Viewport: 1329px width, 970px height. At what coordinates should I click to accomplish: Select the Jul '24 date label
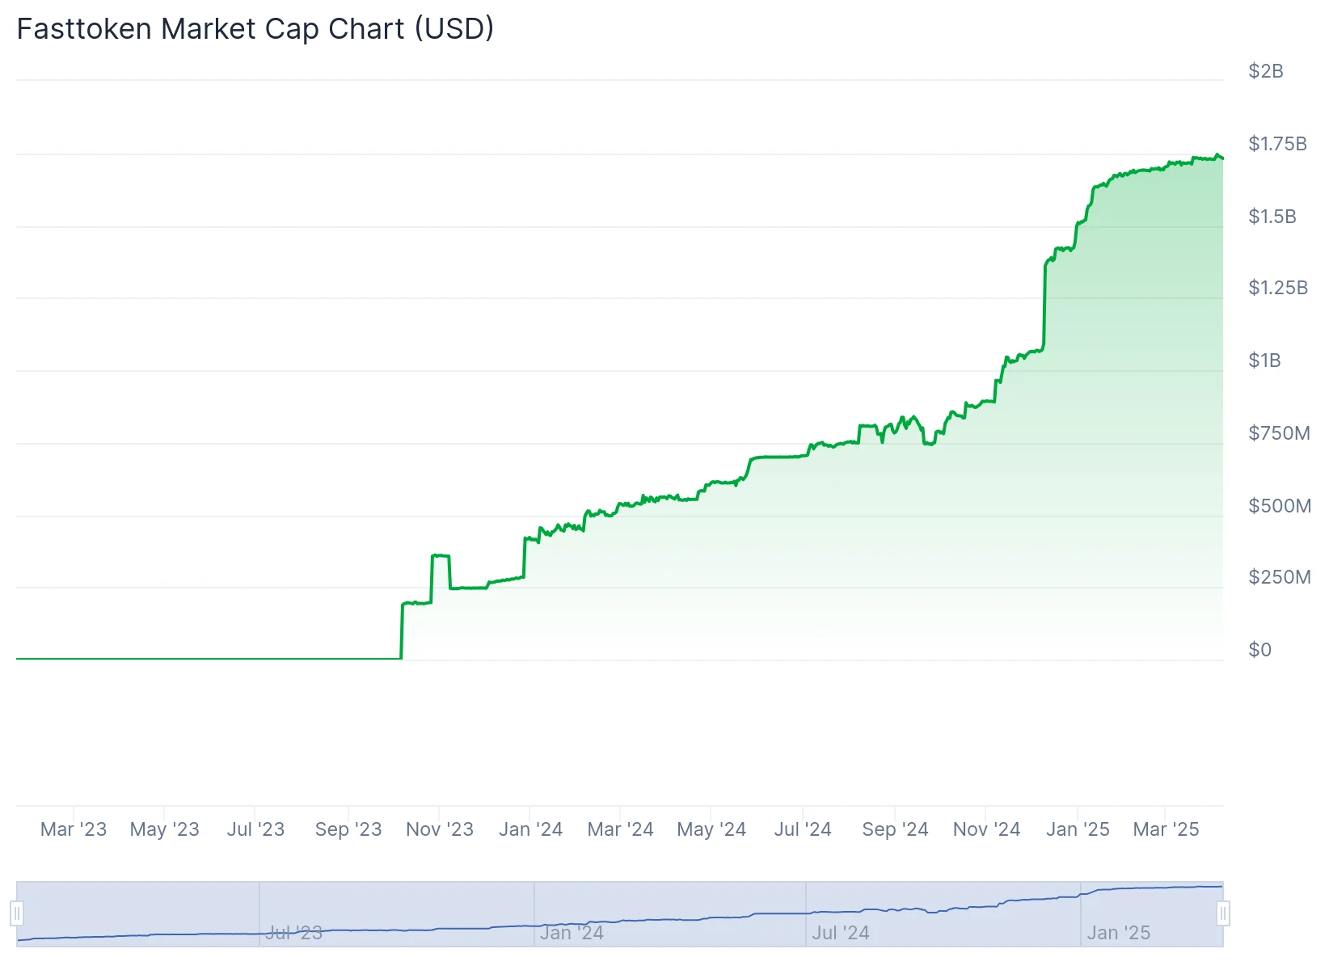point(802,829)
